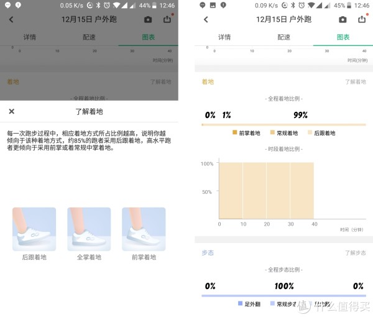Tap battery indicator in right status bar
373x317 pixels.
click(349, 5)
